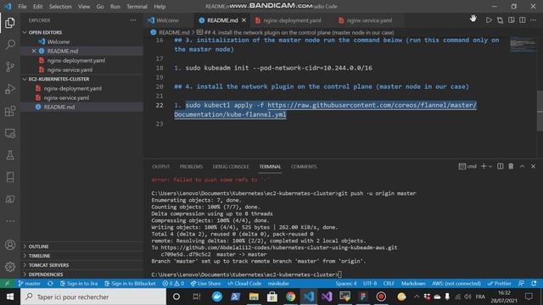Open the Explorer view in activity bar

tap(10, 23)
